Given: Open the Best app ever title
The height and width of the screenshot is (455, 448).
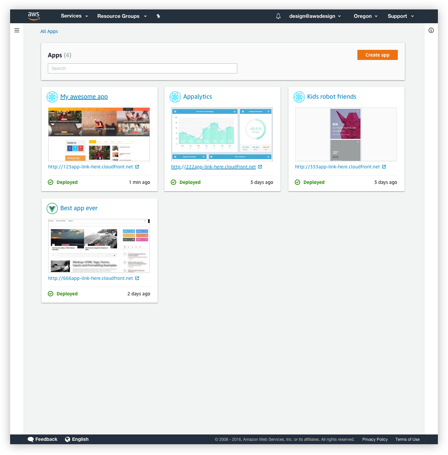Looking at the screenshot, I should pyautogui.click(x=79, y=208).
